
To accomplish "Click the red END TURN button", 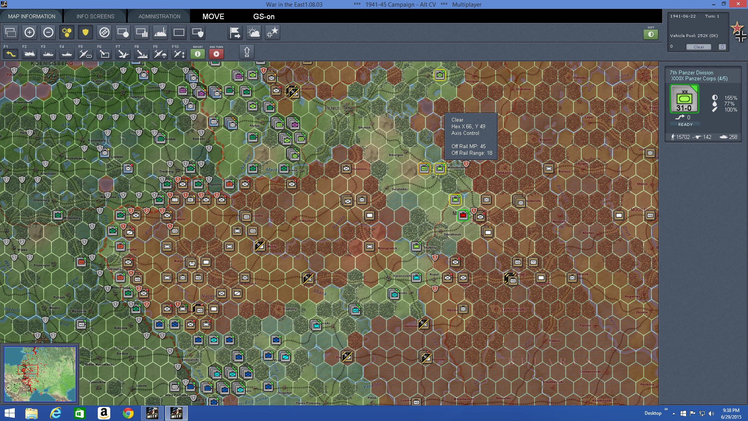I will (216, 54).
